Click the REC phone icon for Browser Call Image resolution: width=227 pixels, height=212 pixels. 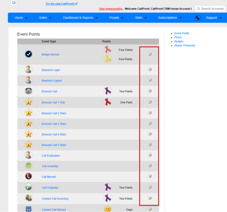pyautogui.click(x=29, y=91)
